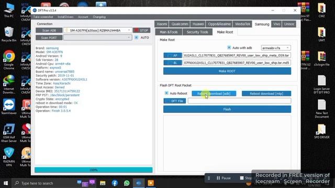Click the DFT file path field

tap(239, 101)
